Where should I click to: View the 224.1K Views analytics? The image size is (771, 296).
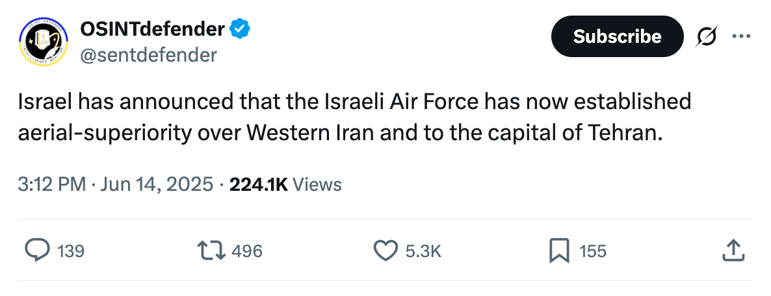coord(285,184)
